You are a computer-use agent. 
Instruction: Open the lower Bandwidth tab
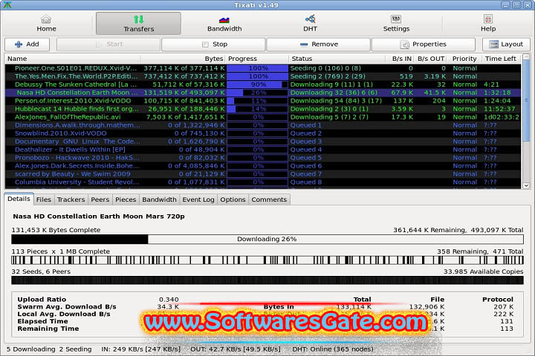point(159,200)
